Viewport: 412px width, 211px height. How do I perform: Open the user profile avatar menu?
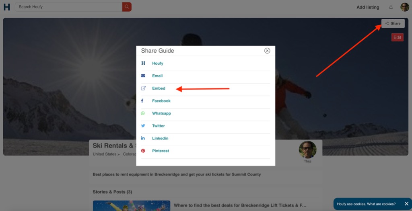pyautogui.click(x=405, y=7)
